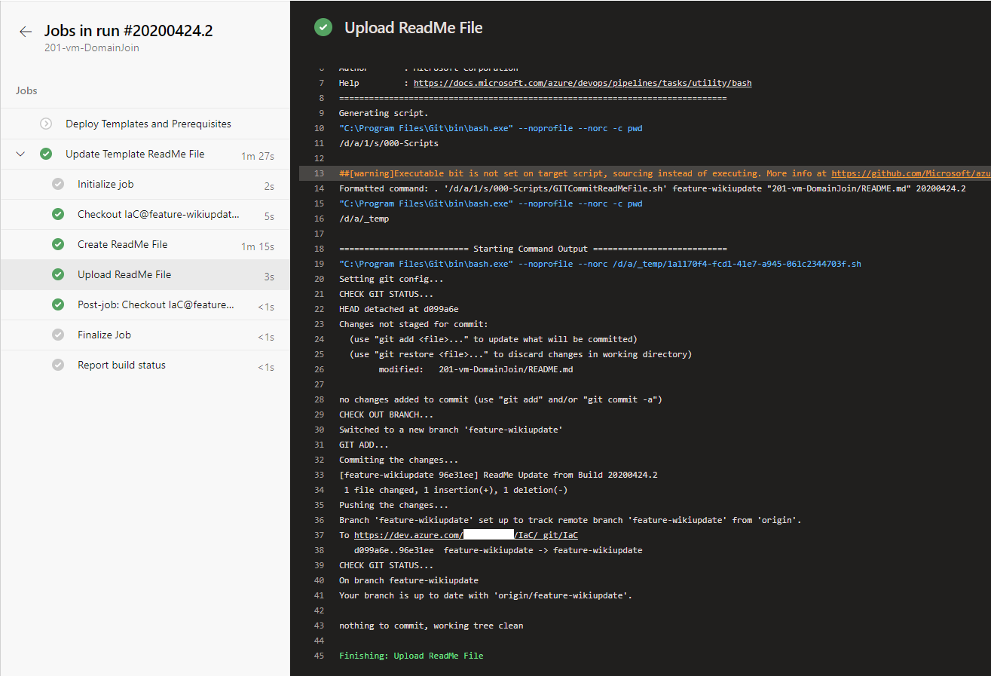Click green check icon beside Create ReadMe File

pos(58,244)
